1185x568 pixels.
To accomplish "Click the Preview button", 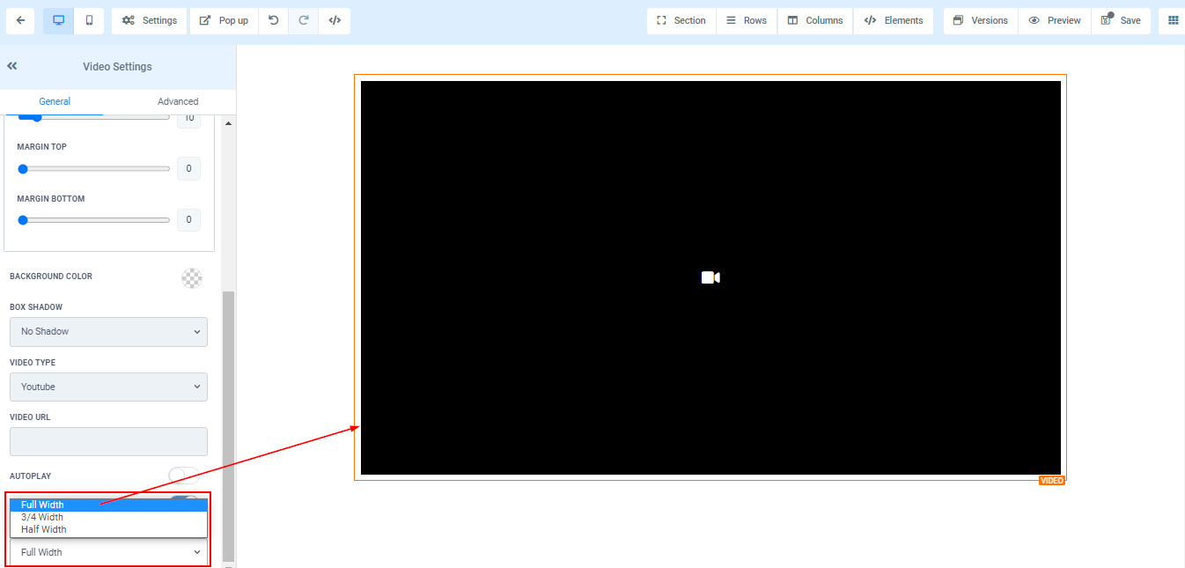I will point(1055,21).
